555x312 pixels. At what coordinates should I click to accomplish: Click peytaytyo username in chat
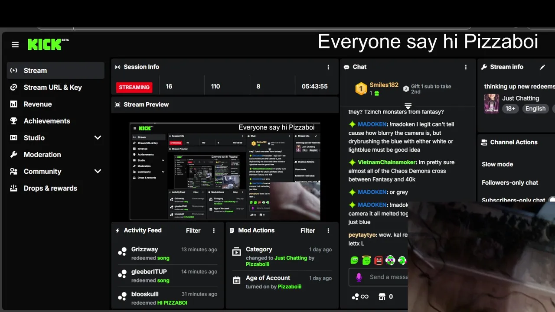click(363, 235)
